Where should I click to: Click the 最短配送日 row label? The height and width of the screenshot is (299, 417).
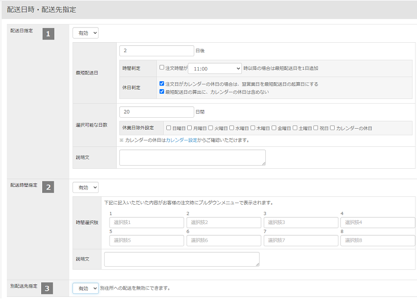tap(87, 73)
